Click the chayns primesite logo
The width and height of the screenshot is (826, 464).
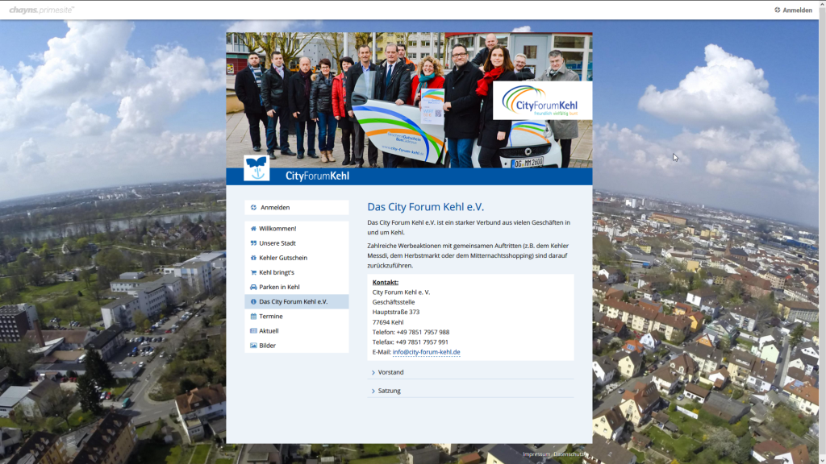click(x=42, y=10)
